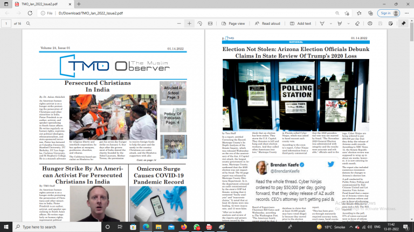
Task: Click the Sign in button
Action: pos(388,13)
